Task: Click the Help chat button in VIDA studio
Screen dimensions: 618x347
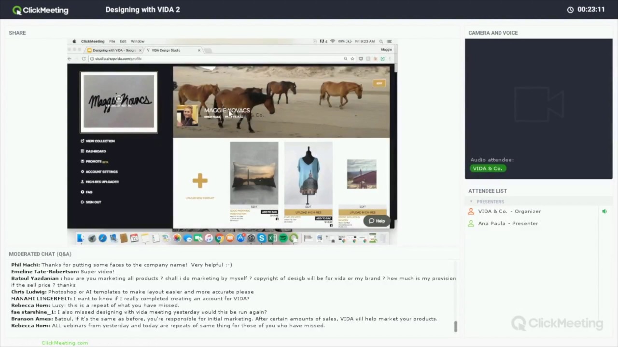Action: (377, 221)
